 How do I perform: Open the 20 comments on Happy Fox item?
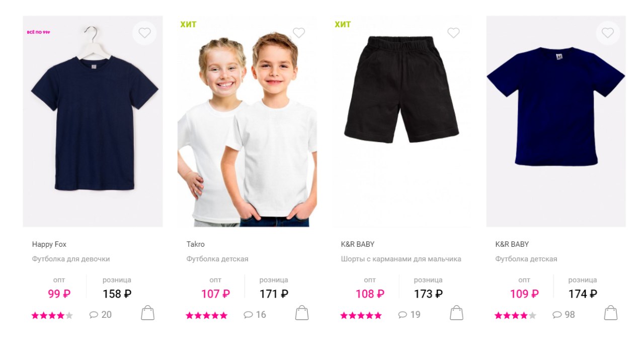pos(101,315)
